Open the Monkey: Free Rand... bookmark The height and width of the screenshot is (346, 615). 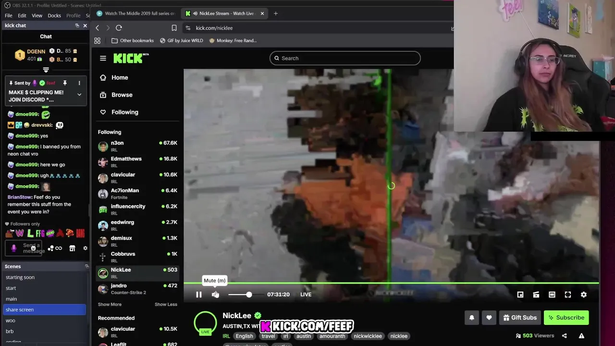point(233,41)
